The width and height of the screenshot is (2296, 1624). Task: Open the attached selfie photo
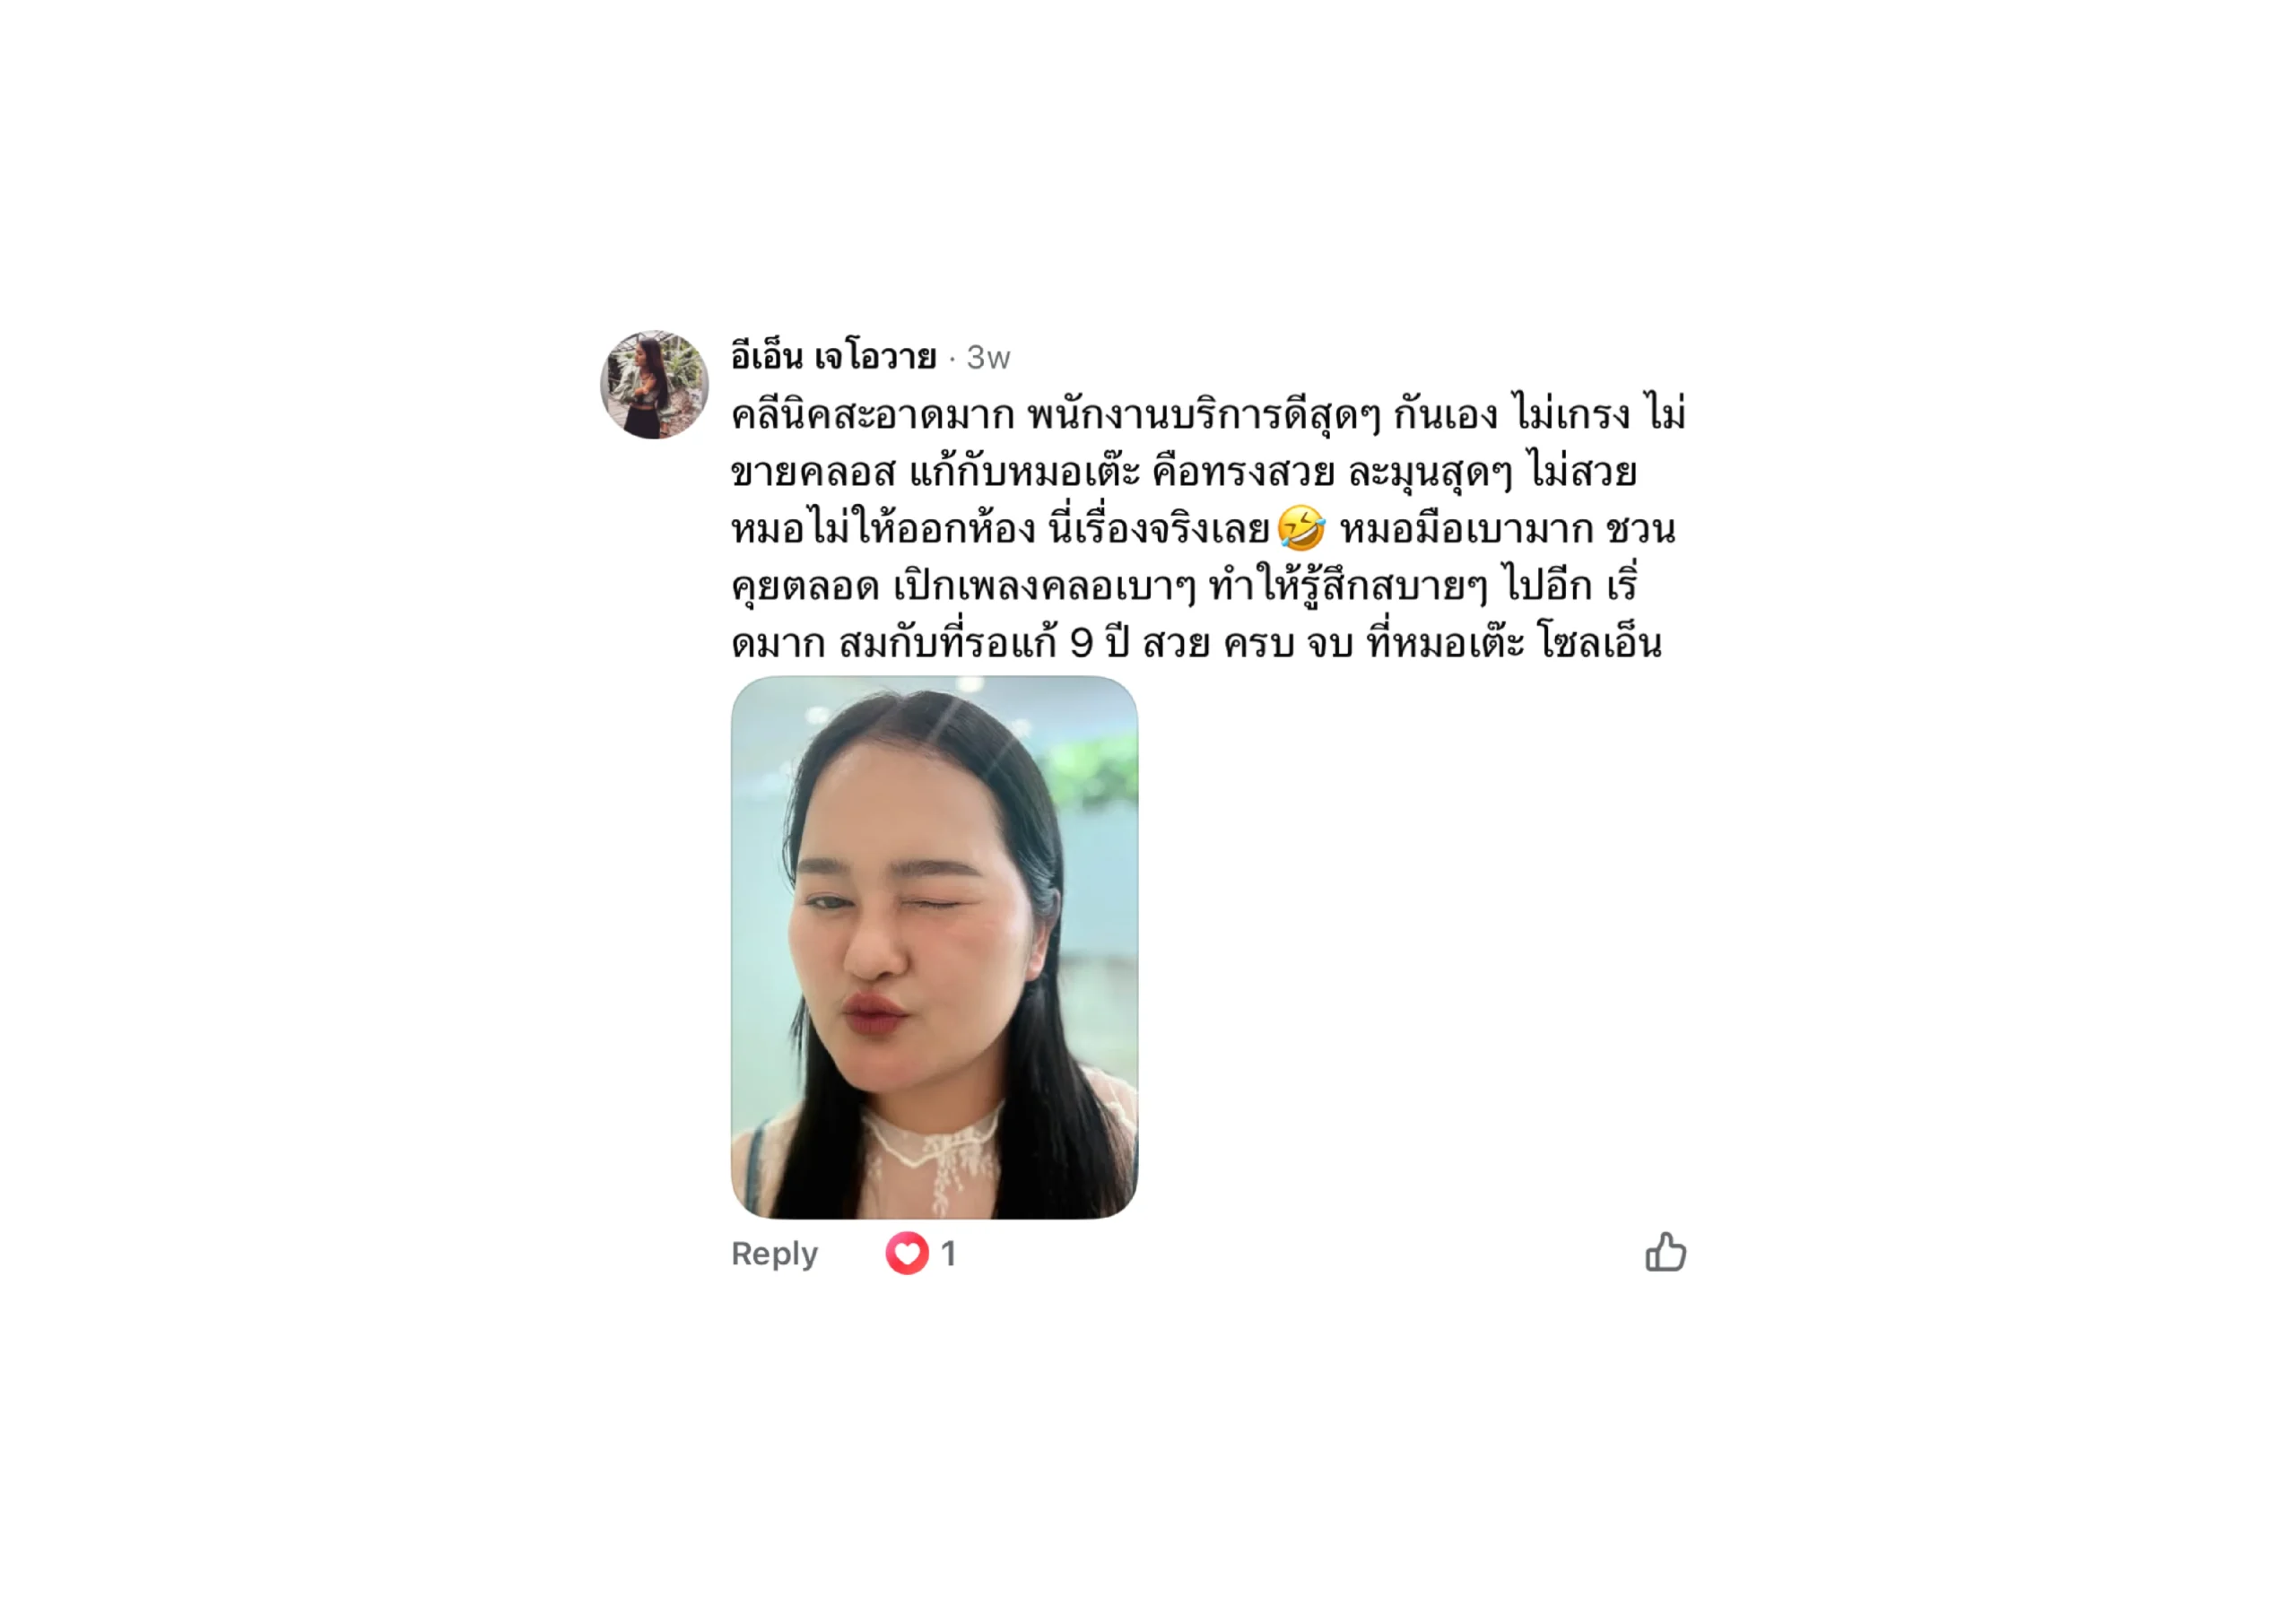pyautogui.click(x=934, y=947)
